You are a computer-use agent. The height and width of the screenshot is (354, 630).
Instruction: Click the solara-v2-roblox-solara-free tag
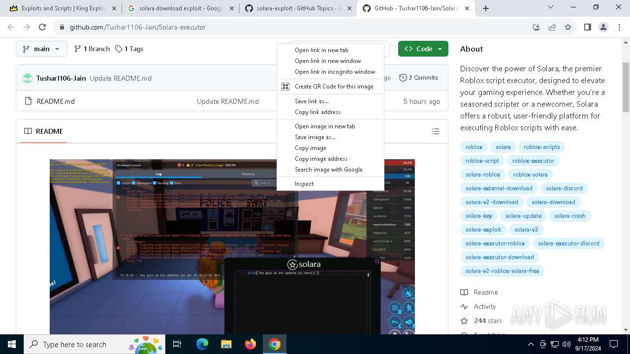coord(502,271)
